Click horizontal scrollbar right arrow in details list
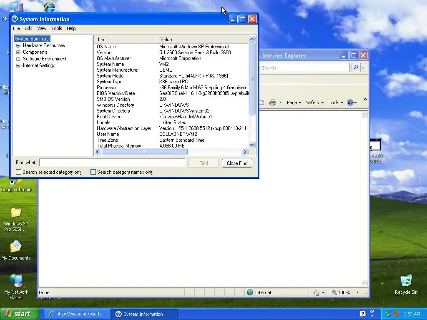This screenshot has height=320, width=427. point(245,152)
